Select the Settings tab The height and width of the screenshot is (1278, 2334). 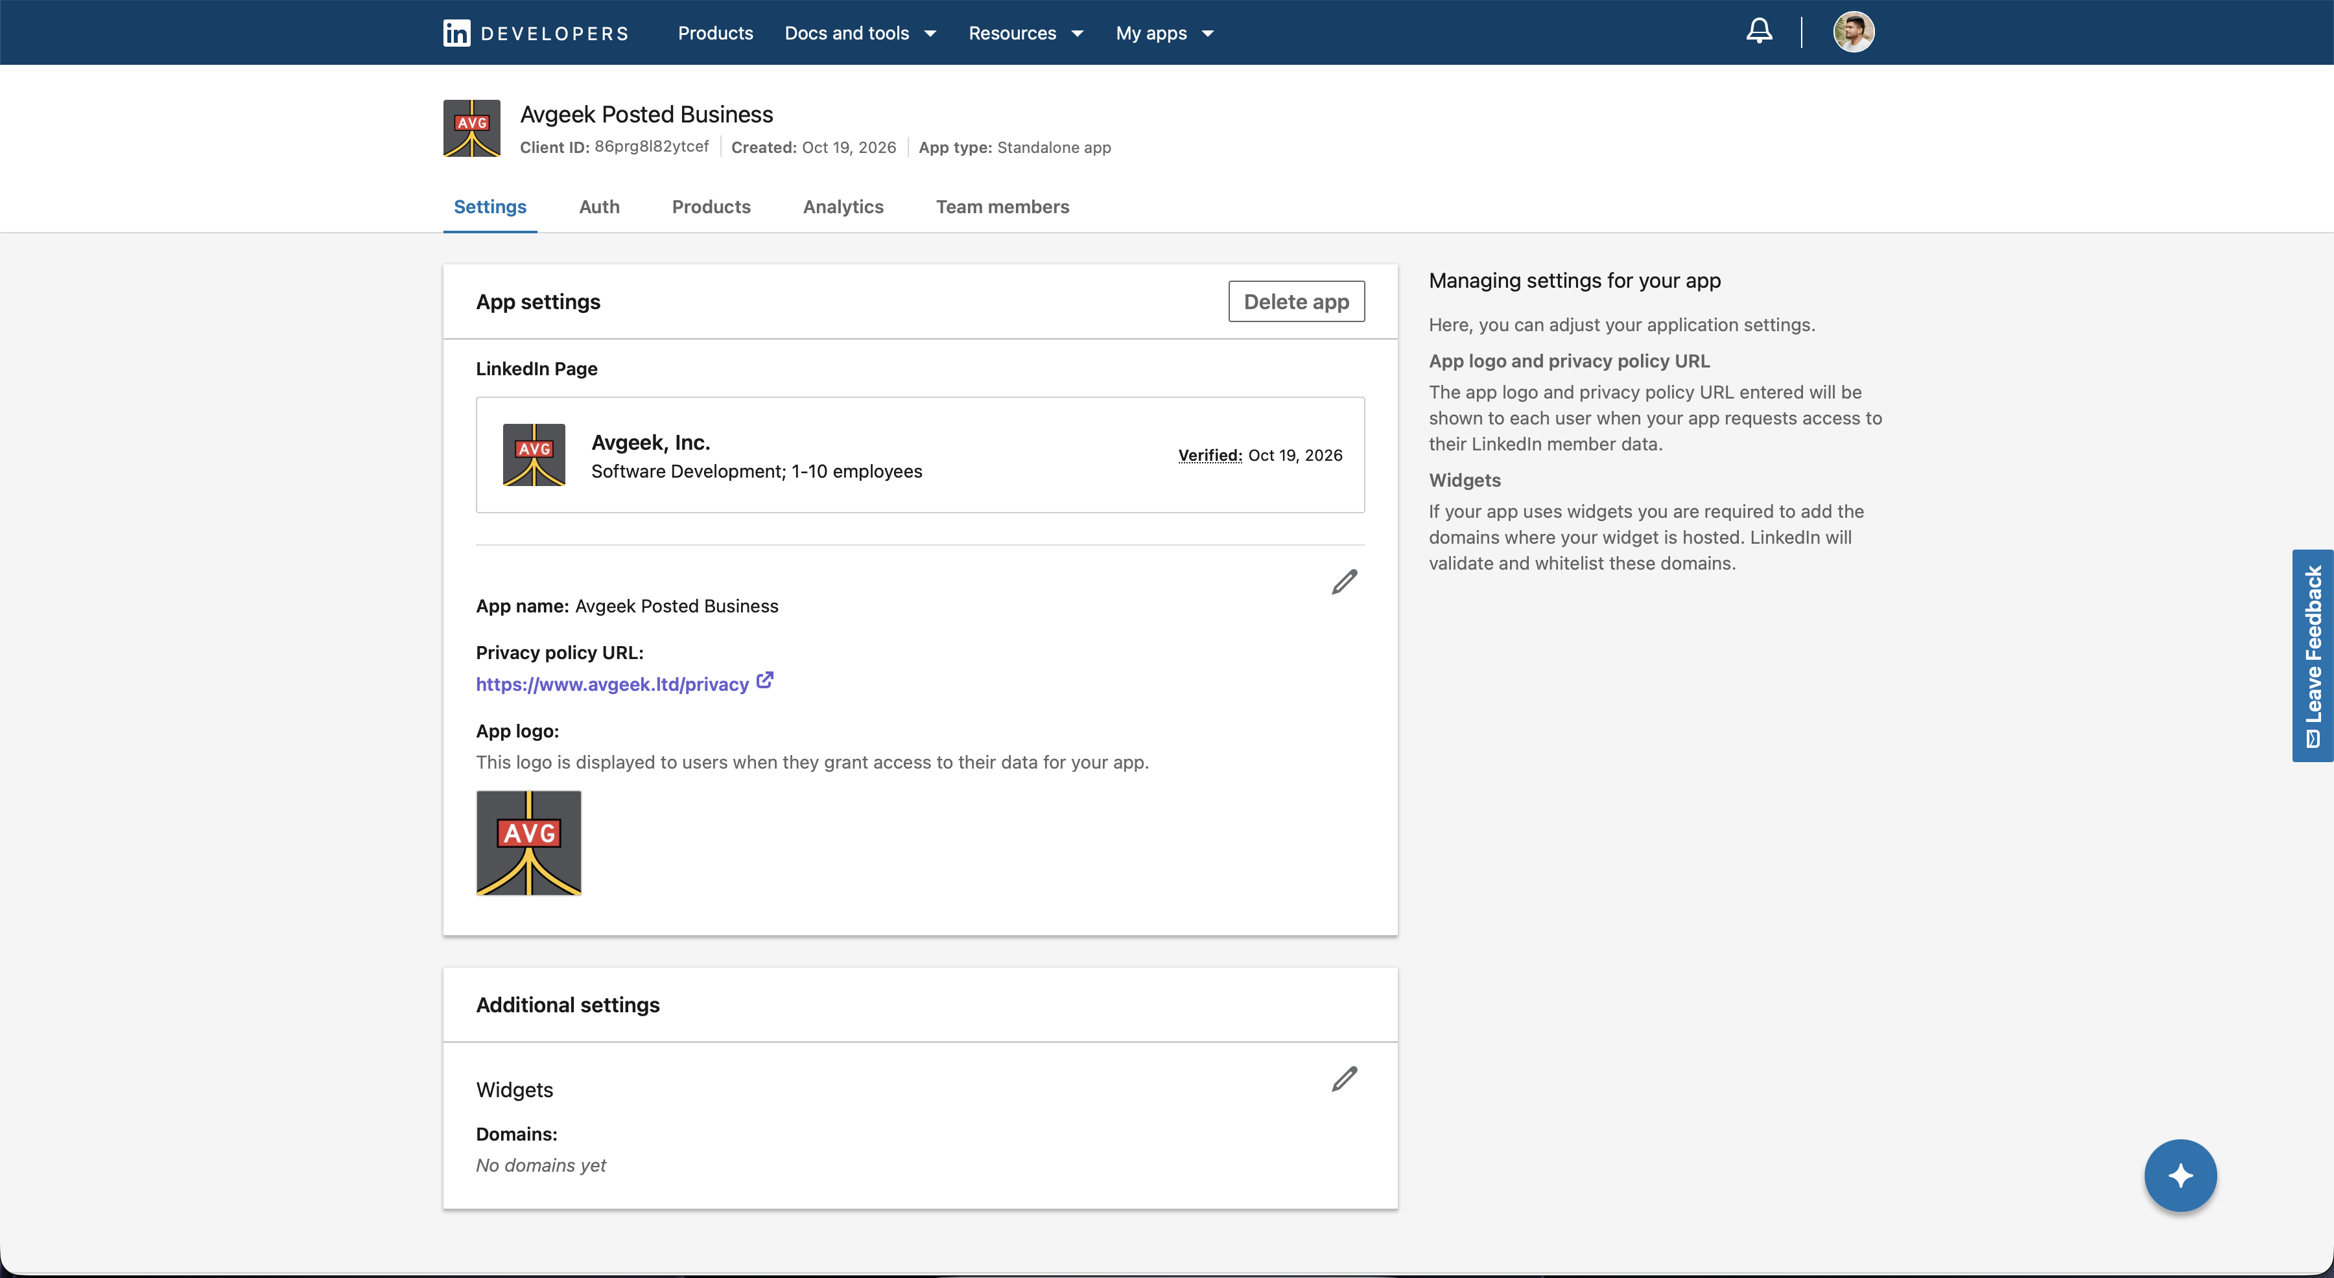pos(489,207)
